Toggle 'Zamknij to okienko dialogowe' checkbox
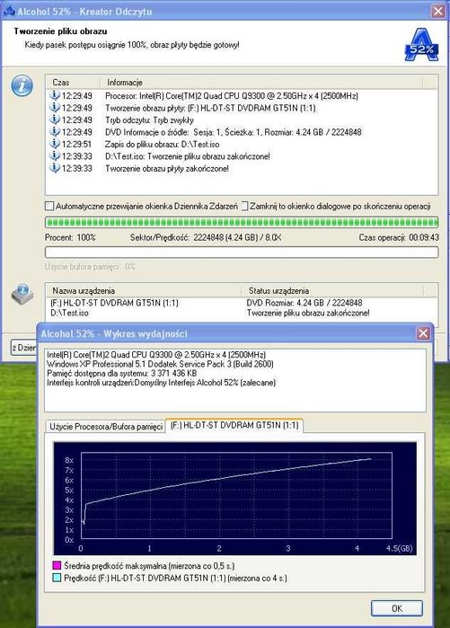This screenshot has height=628, width=450. (244, 207)
